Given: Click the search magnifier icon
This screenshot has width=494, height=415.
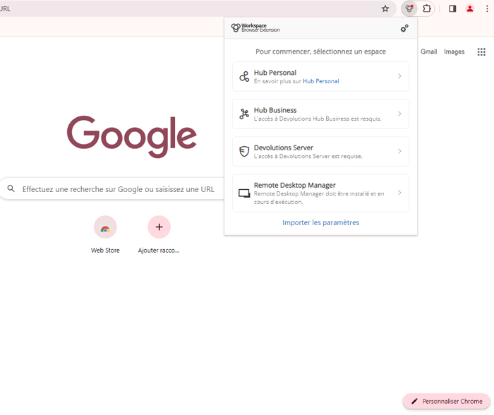Looking at the screenshot, I should (11, 188).
